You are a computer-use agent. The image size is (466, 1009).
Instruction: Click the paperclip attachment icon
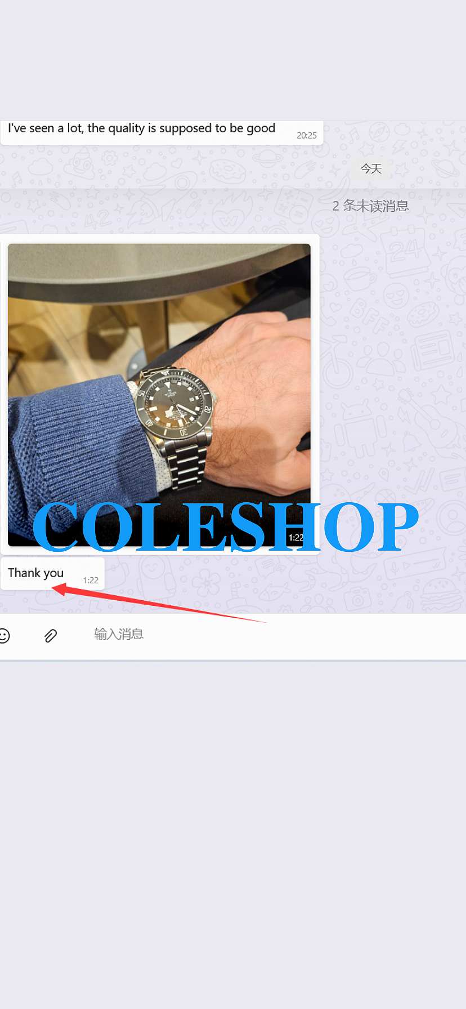click(x=50, y=636)
